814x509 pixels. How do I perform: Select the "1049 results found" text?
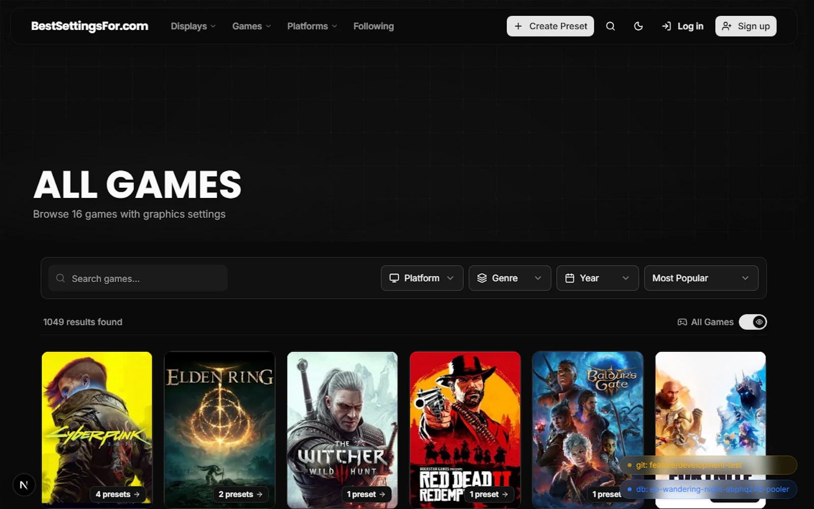pos(83,322)
